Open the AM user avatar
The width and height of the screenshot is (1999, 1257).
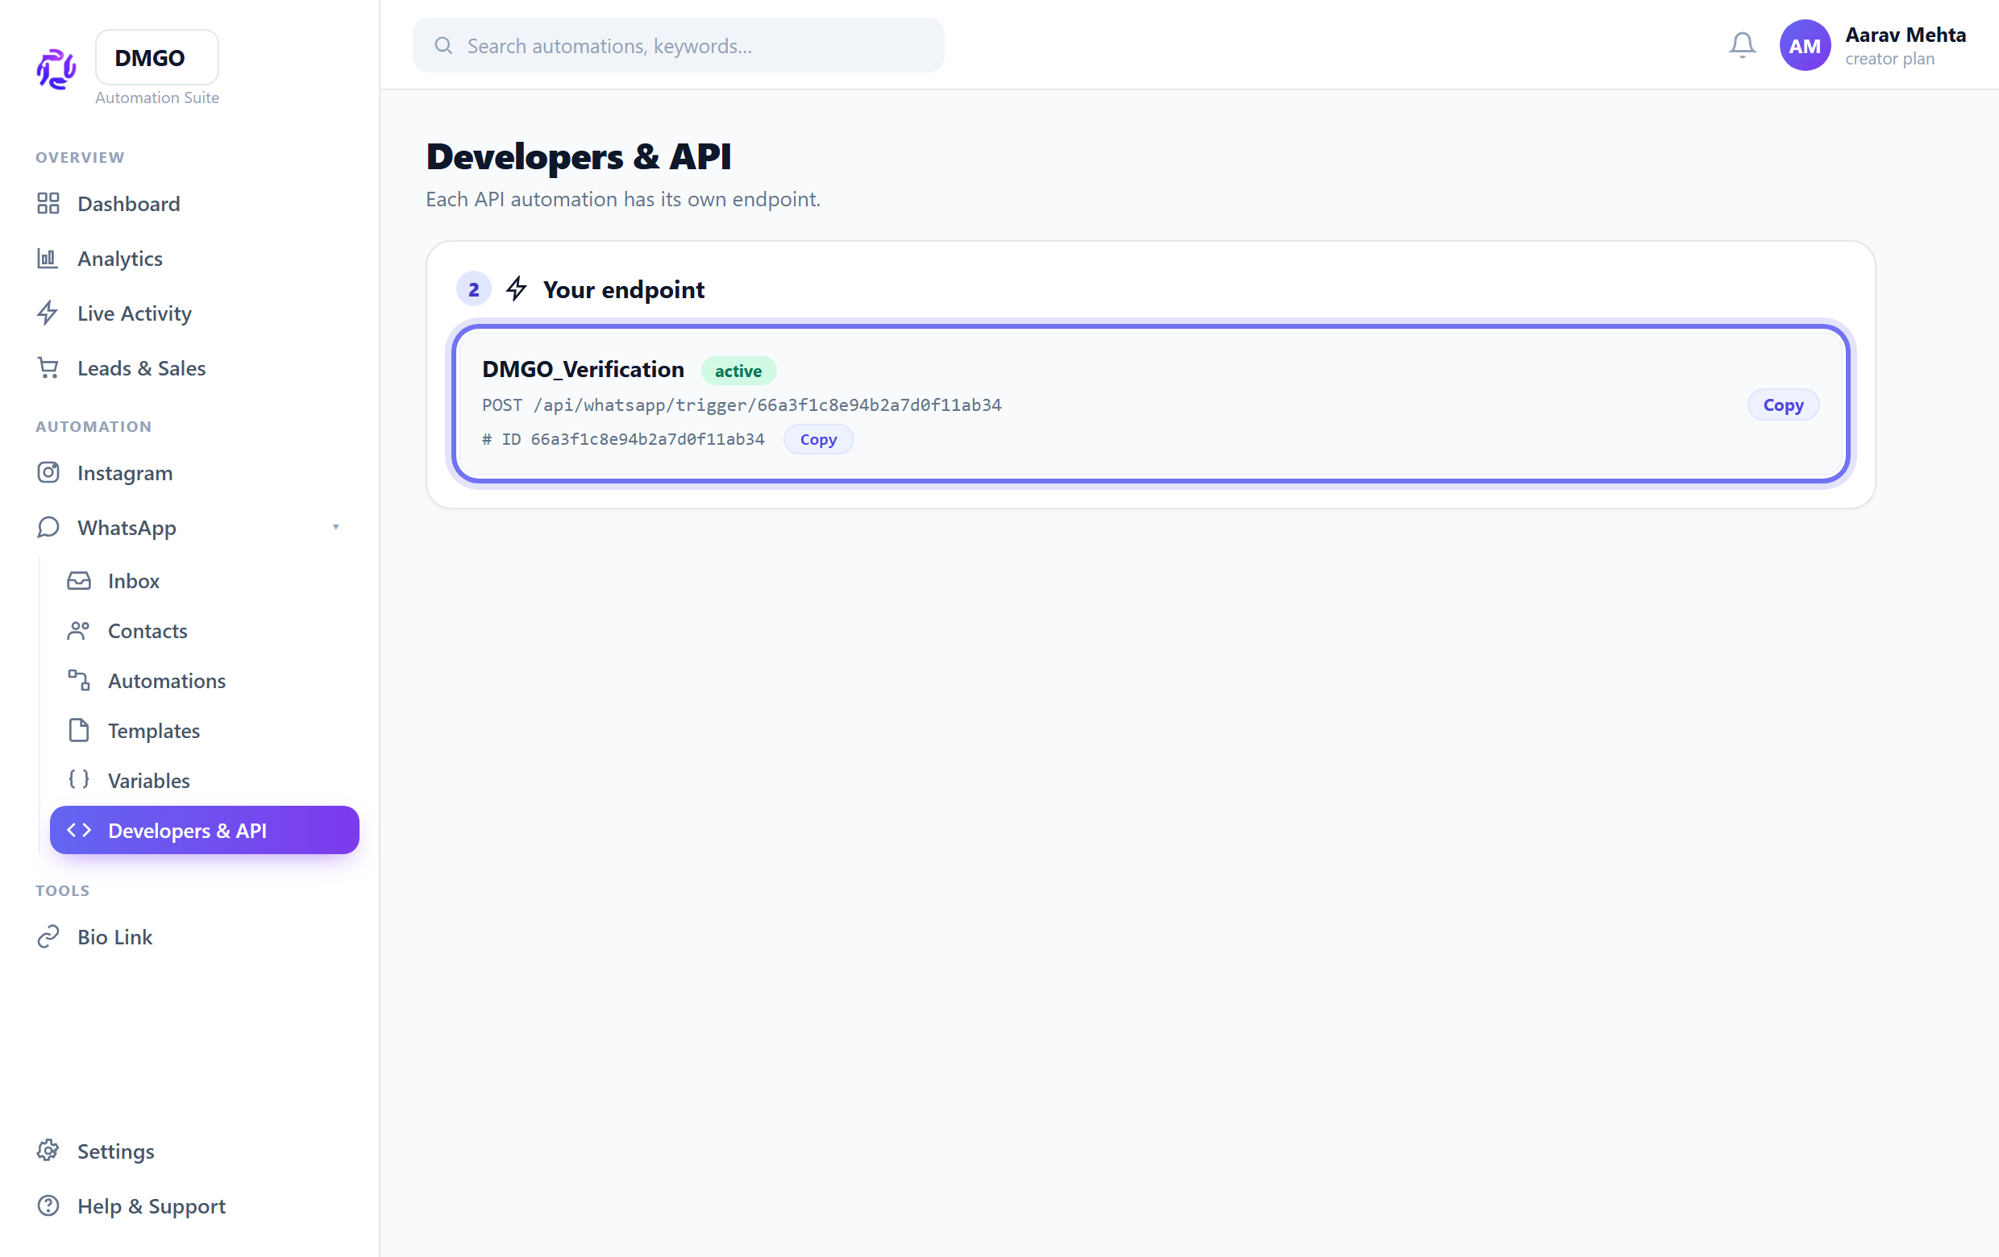tap(1804, 46)
